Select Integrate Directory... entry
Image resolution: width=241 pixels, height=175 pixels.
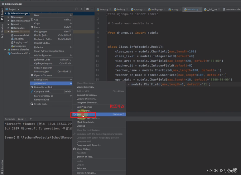coord(99,102)
